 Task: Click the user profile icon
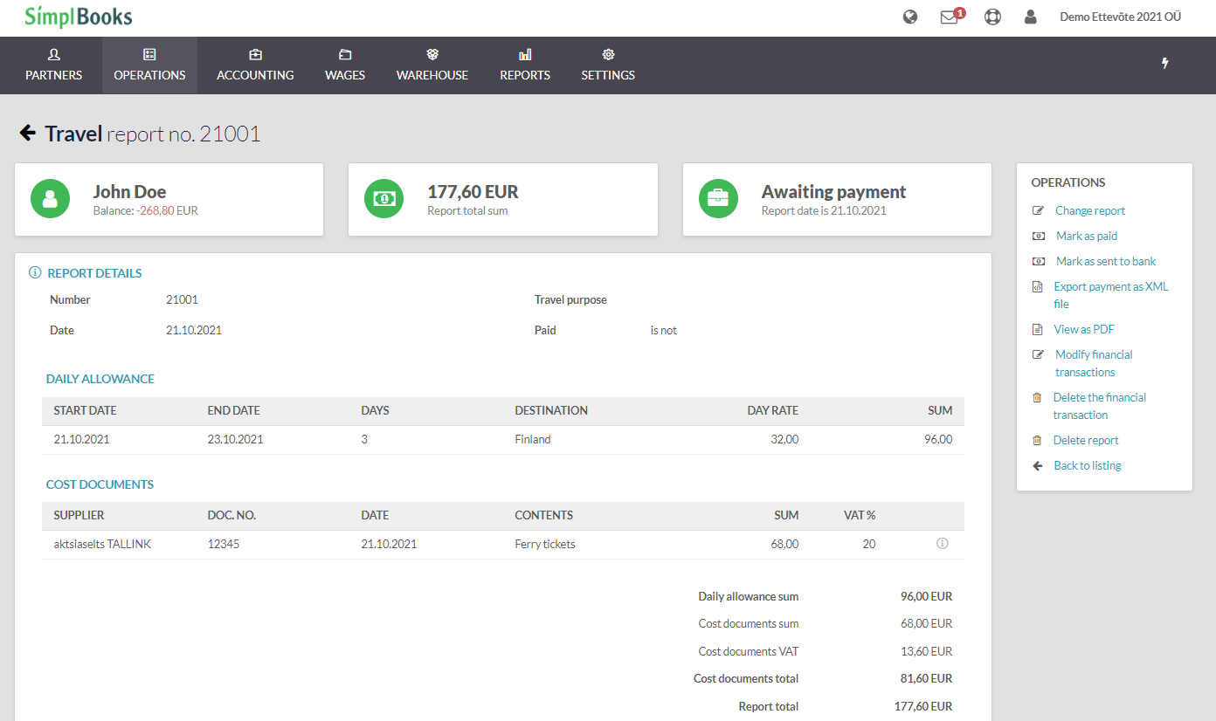click(1031, 17)
